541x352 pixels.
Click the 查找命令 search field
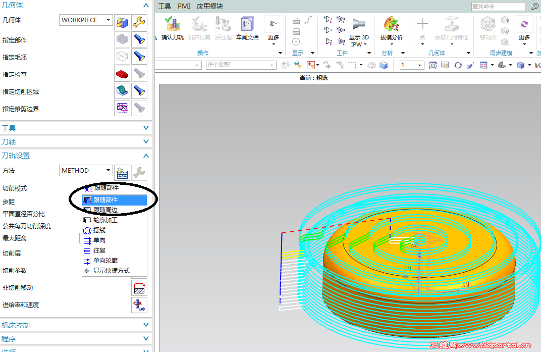498,6
